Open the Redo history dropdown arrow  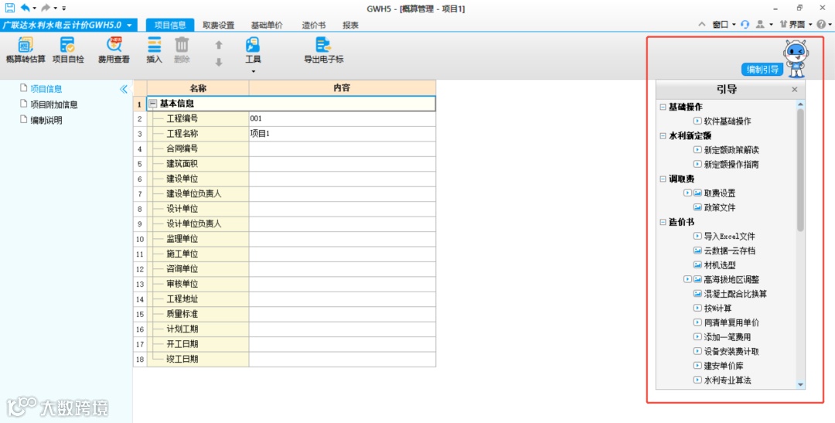pyautogui.click(x=56, y=9)
